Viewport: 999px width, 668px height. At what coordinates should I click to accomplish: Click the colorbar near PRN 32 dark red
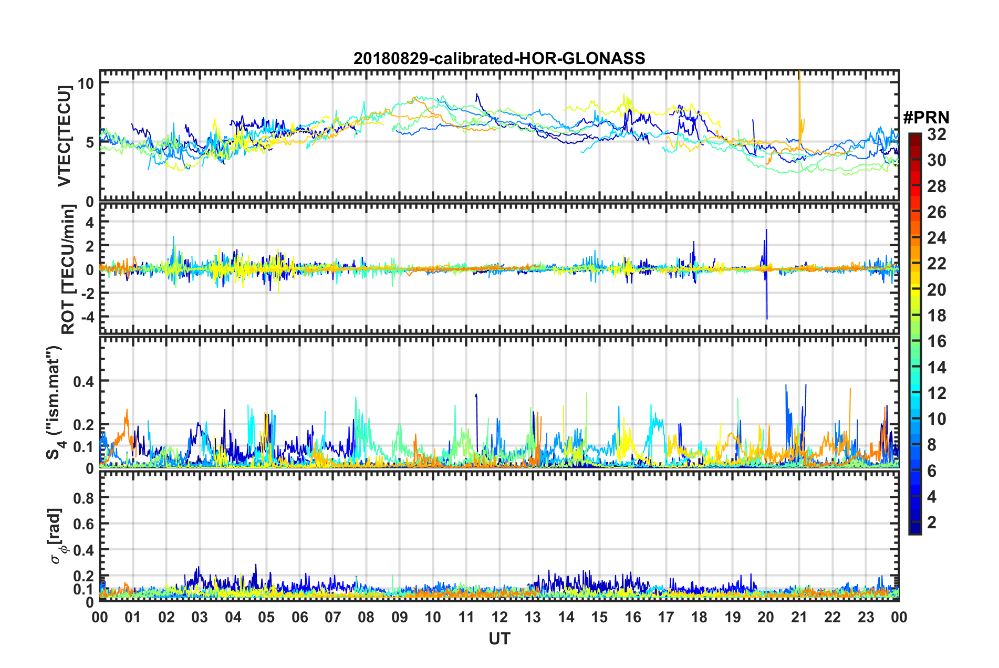tap(914, 137)
